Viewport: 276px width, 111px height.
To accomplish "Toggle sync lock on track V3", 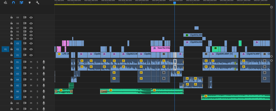I will pos(25,43).
